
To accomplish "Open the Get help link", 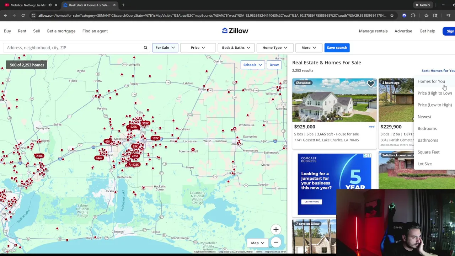I will click(x=427, y=31).
